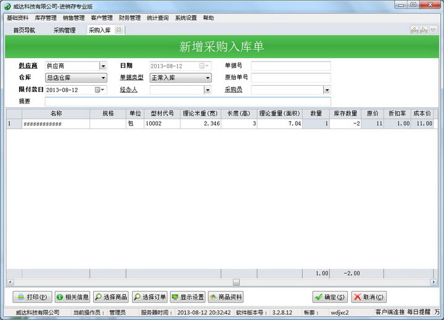Click the 显示设置 button

pyautogui.click(x=187, y=297)
